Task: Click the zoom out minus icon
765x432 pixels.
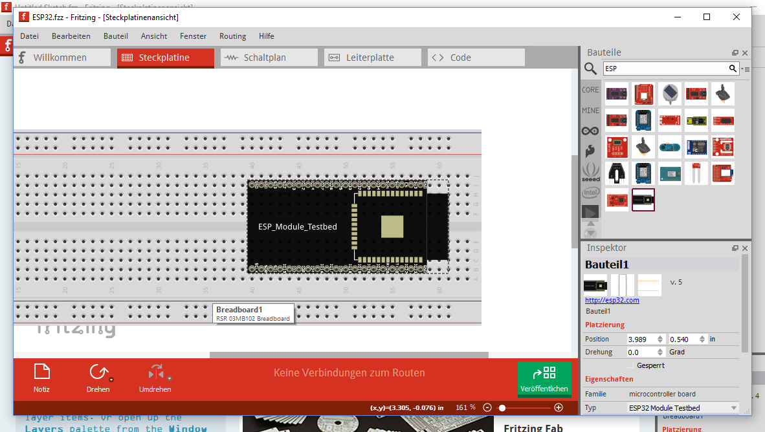Action: 487,408
